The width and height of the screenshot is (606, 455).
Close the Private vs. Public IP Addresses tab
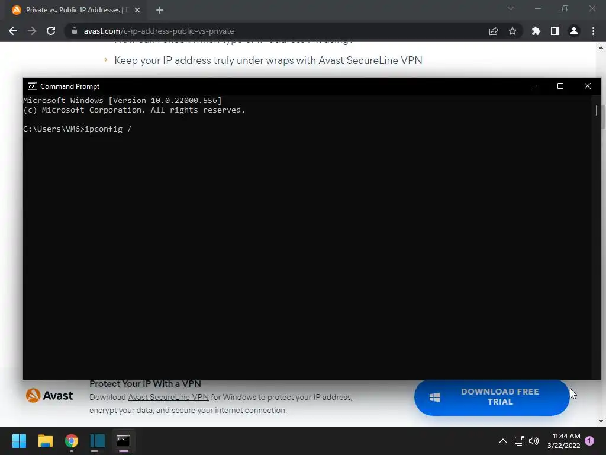click(x=137, y=10)
